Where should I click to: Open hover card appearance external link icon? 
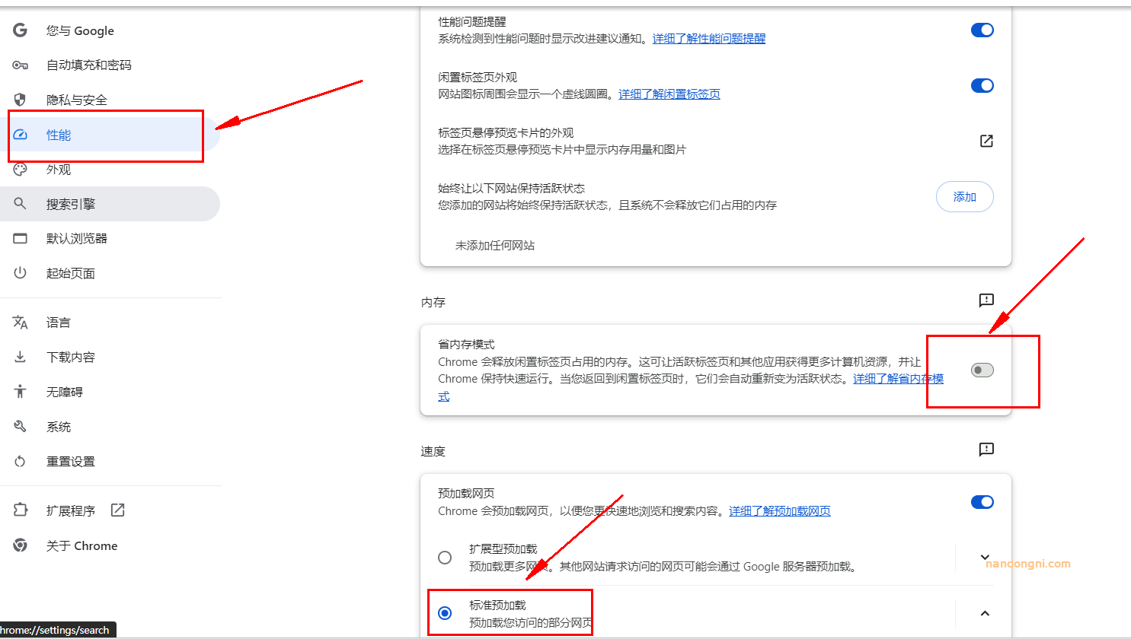click(x=986, y=141)
